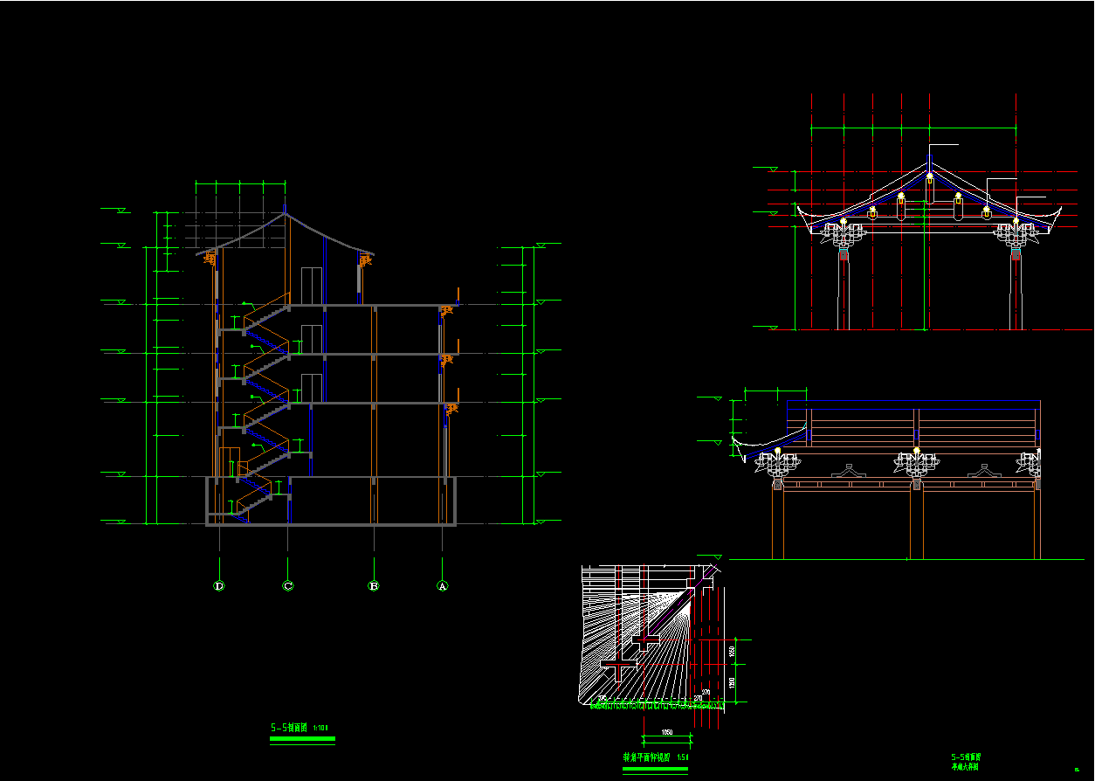Click grid axis bubble A
Viewport: 1095px width, 781px height.
point(443,586)
